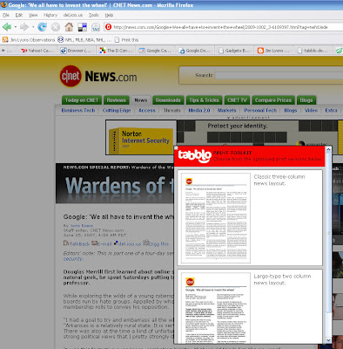This screenshot has height=349, width=343.
Task: Open Jim Lyons Observations bookmark
Action: tap(29, 40)
